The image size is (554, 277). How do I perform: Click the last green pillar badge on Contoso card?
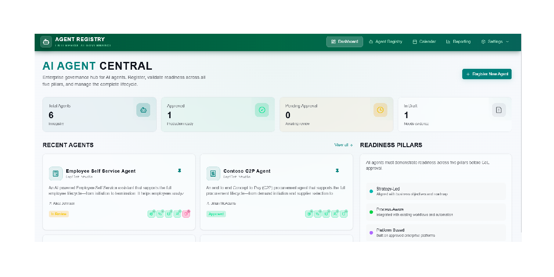click(344, 214)
